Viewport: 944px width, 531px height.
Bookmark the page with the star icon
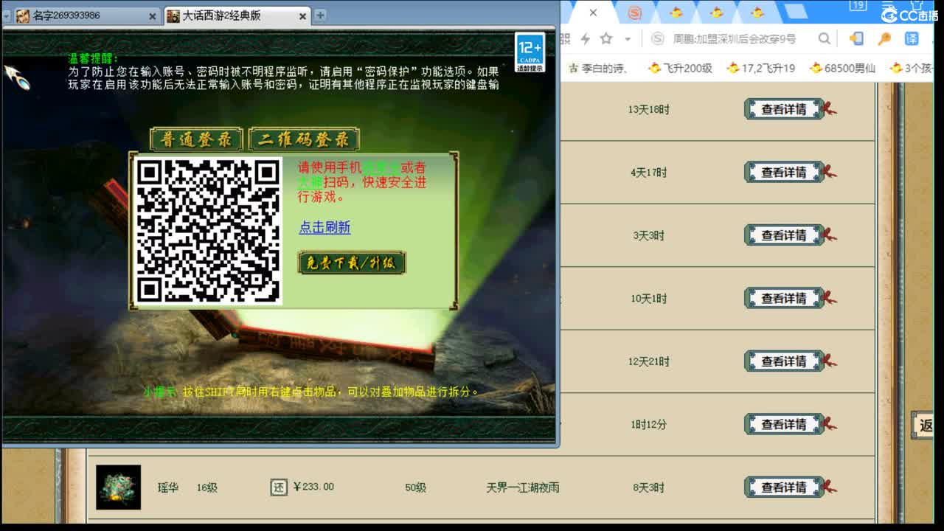tap(606, 38)
